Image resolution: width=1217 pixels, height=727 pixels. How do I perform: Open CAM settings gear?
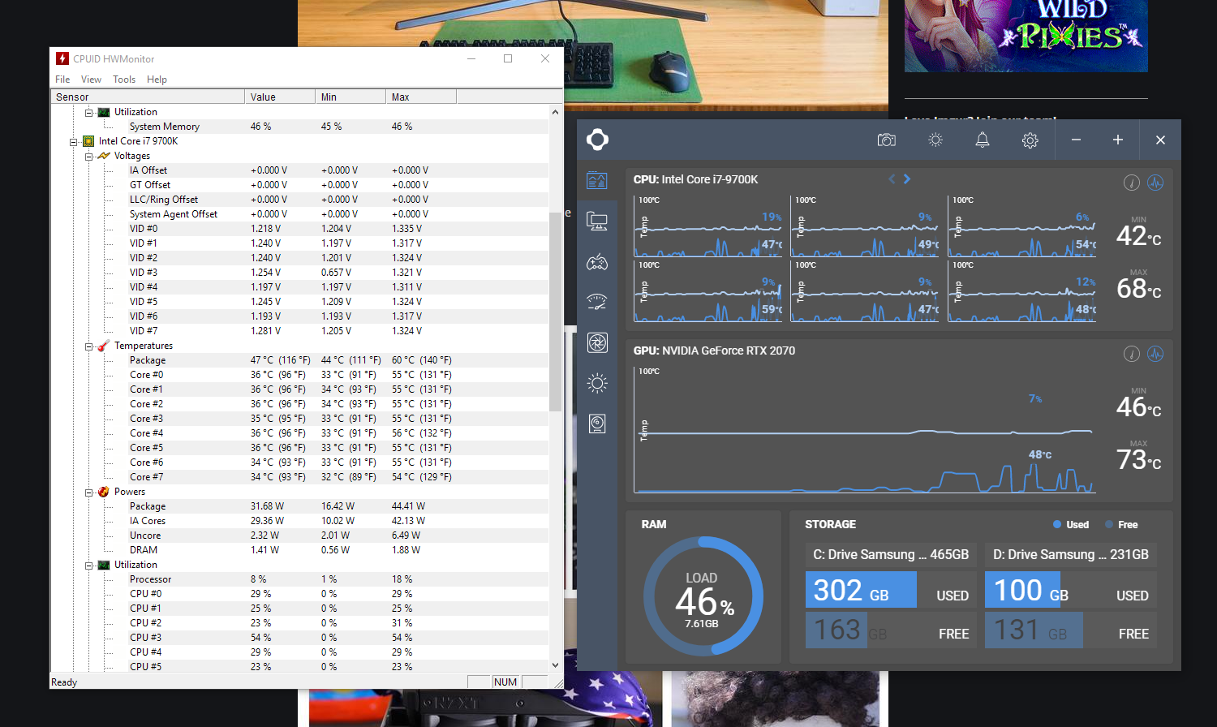[1030, 140]
